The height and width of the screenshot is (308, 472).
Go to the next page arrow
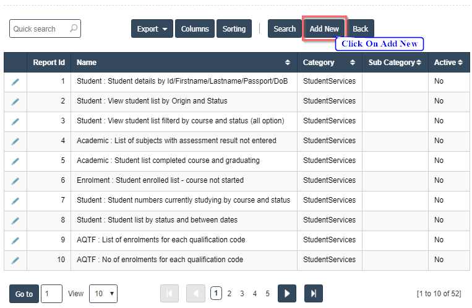coord(286,294)
